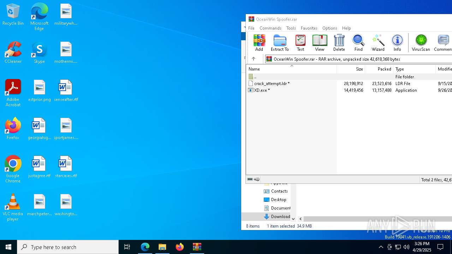Select the Adobe Acrobat desktop shortcut
Screen dimensions: 452x254
[13, 93]
